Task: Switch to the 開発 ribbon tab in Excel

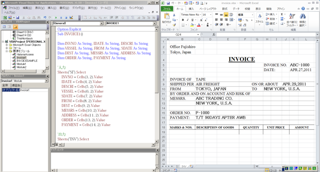Action: click(269, 9)
